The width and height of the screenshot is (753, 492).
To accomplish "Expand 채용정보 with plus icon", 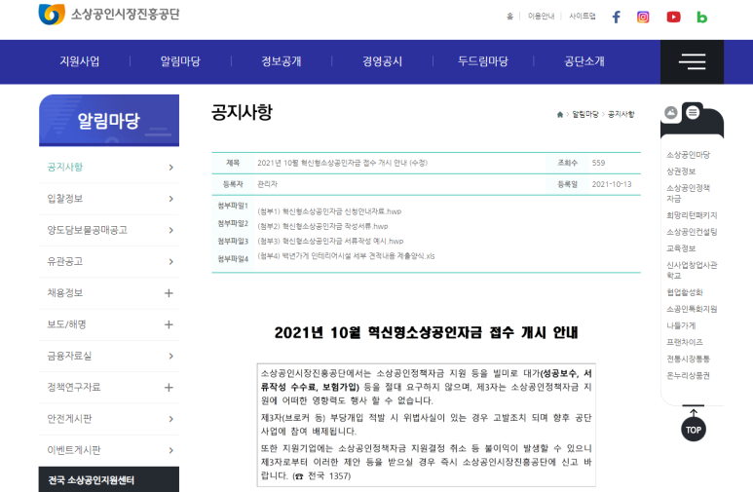I will coord(169,293).
